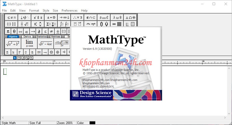Select the left-justified tab stop button
The height and width of the screenshot is (125, 232).
coord(15,58)
